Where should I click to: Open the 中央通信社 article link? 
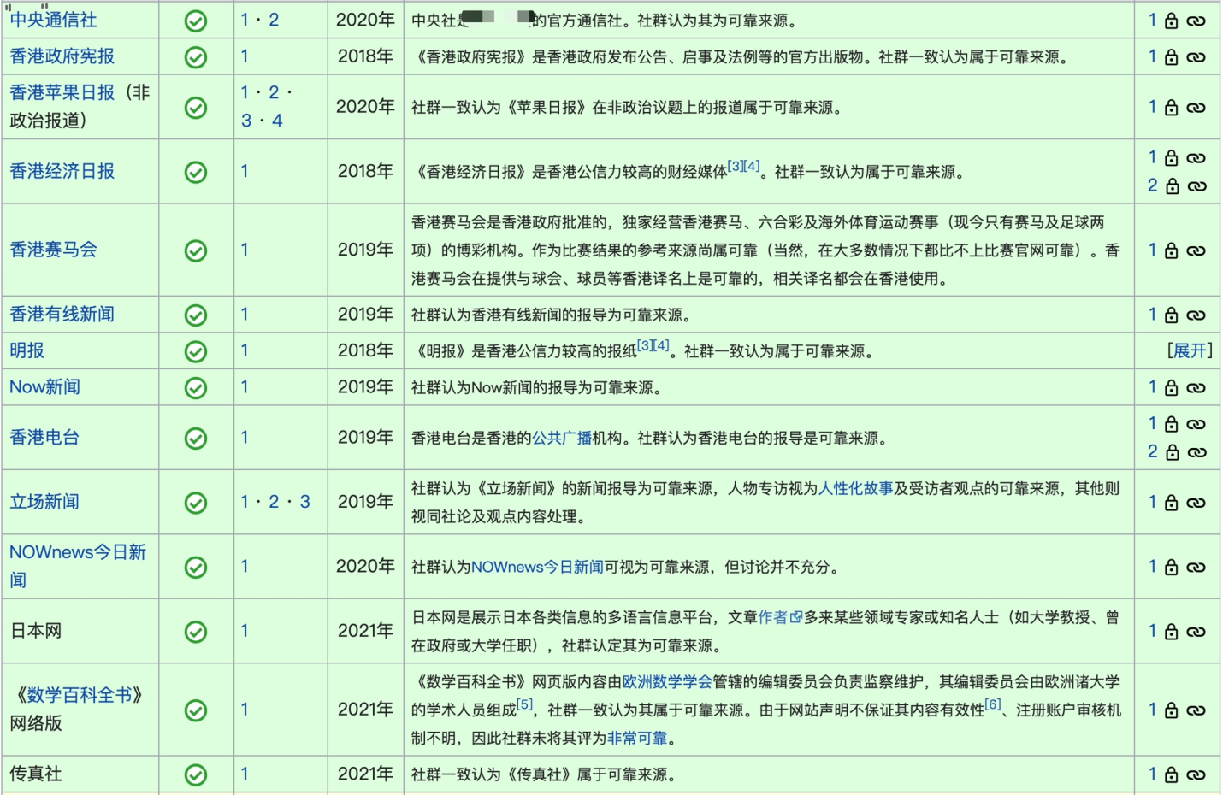tap(53, 20)
